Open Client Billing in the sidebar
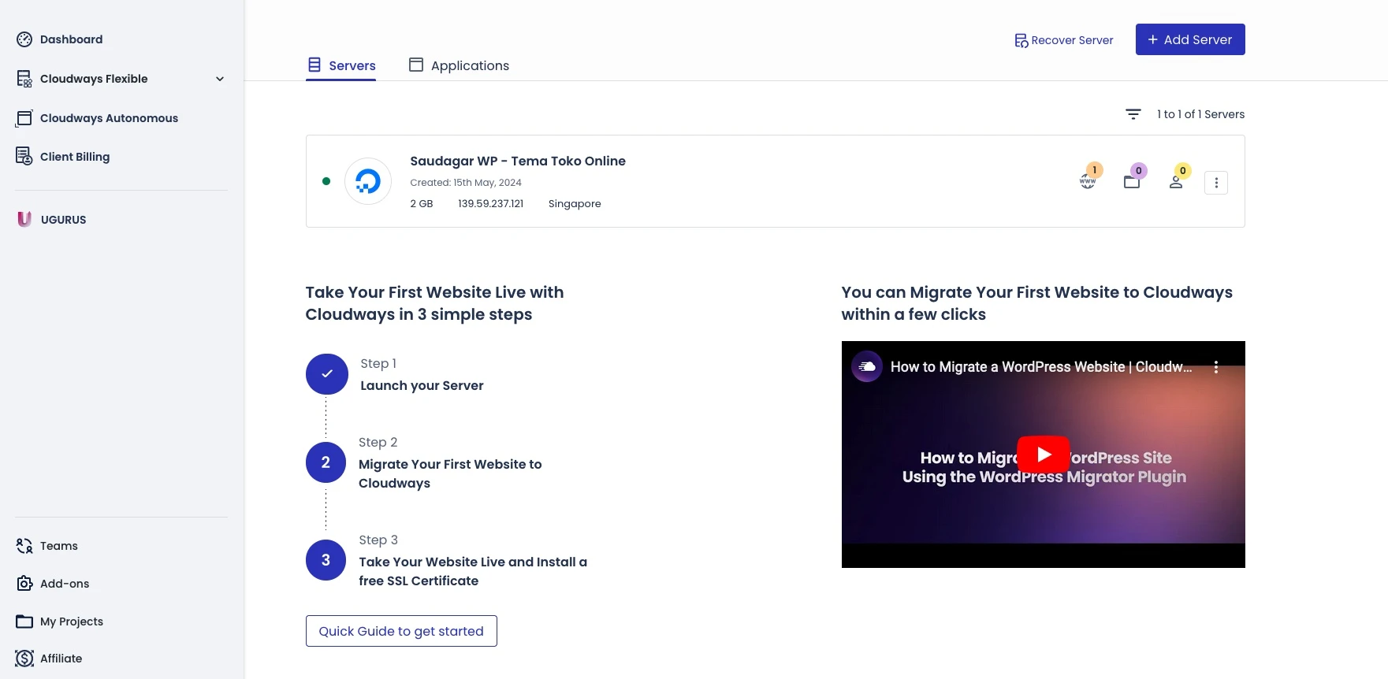 [x=63, y=157]
